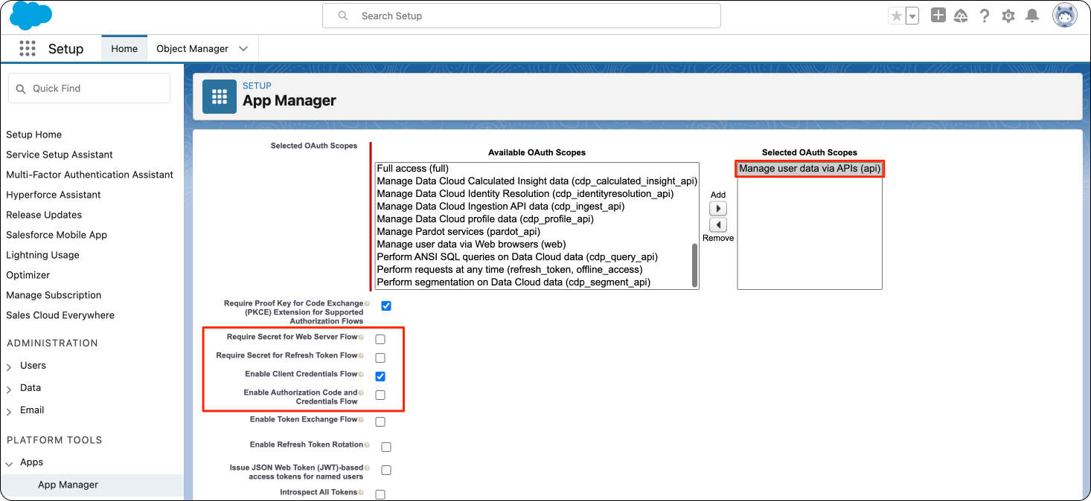
Task: Expand the Users section in sidebar
Action: point(9,367)
